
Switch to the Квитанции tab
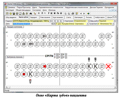coord(79,17)
